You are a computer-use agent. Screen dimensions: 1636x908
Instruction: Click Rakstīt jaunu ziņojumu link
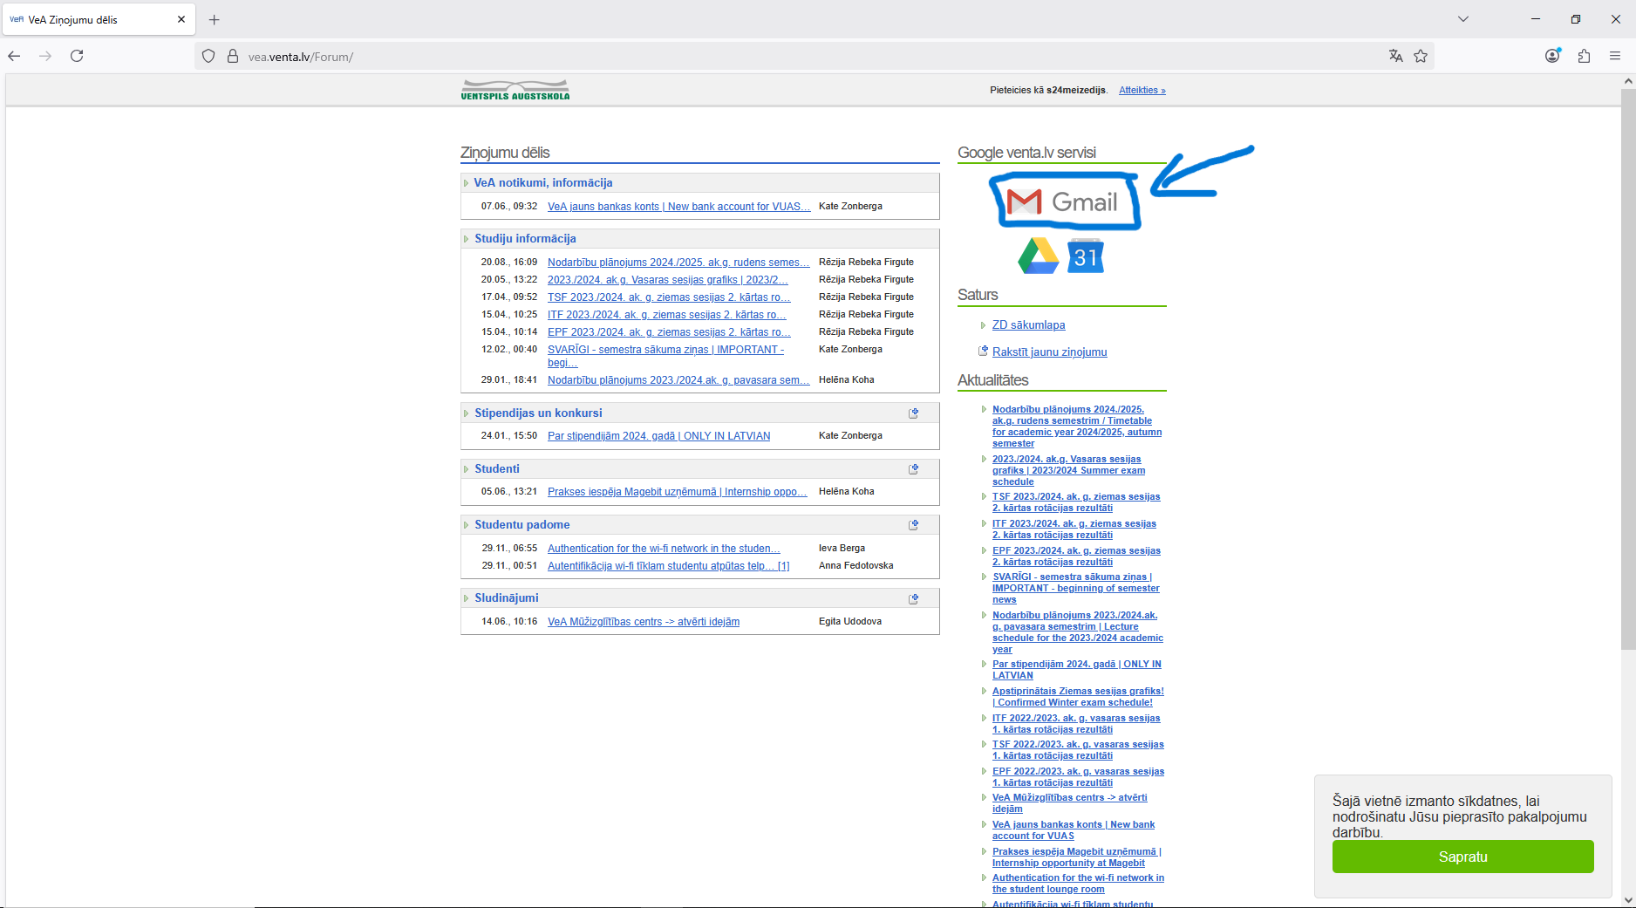[x=1049, y=352]
